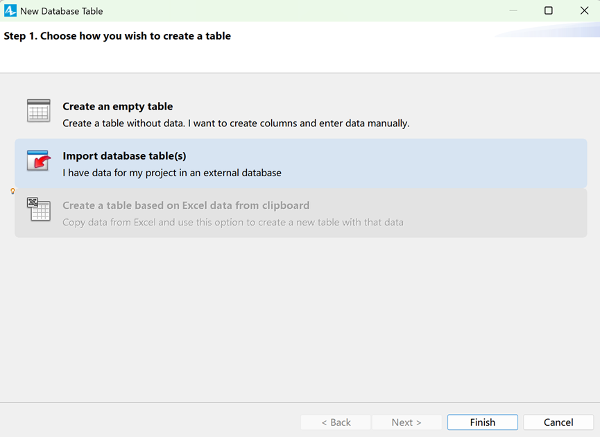Click the 'New Database Table' window title
Screen dimensions: 600x437
pos(62,11)
